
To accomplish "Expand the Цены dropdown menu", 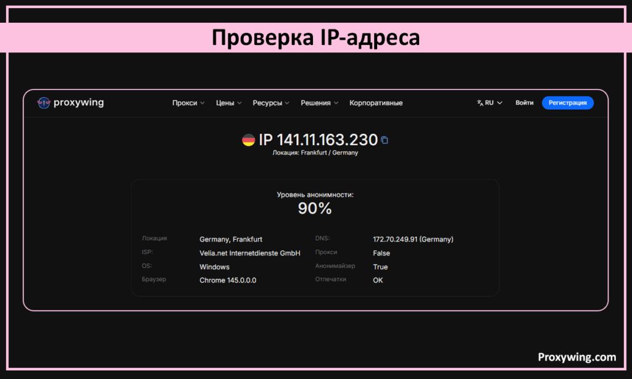I will 228,103.
